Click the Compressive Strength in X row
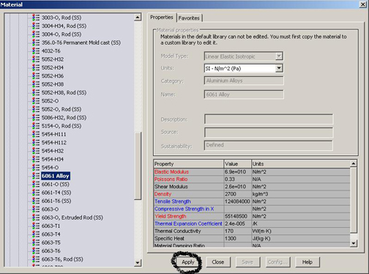This screenshot has height=274, width=369. [252, 209]
